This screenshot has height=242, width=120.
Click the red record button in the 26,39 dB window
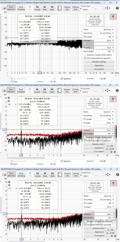[113, 99]
